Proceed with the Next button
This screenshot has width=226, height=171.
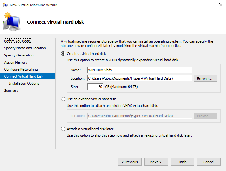[156, 162]
